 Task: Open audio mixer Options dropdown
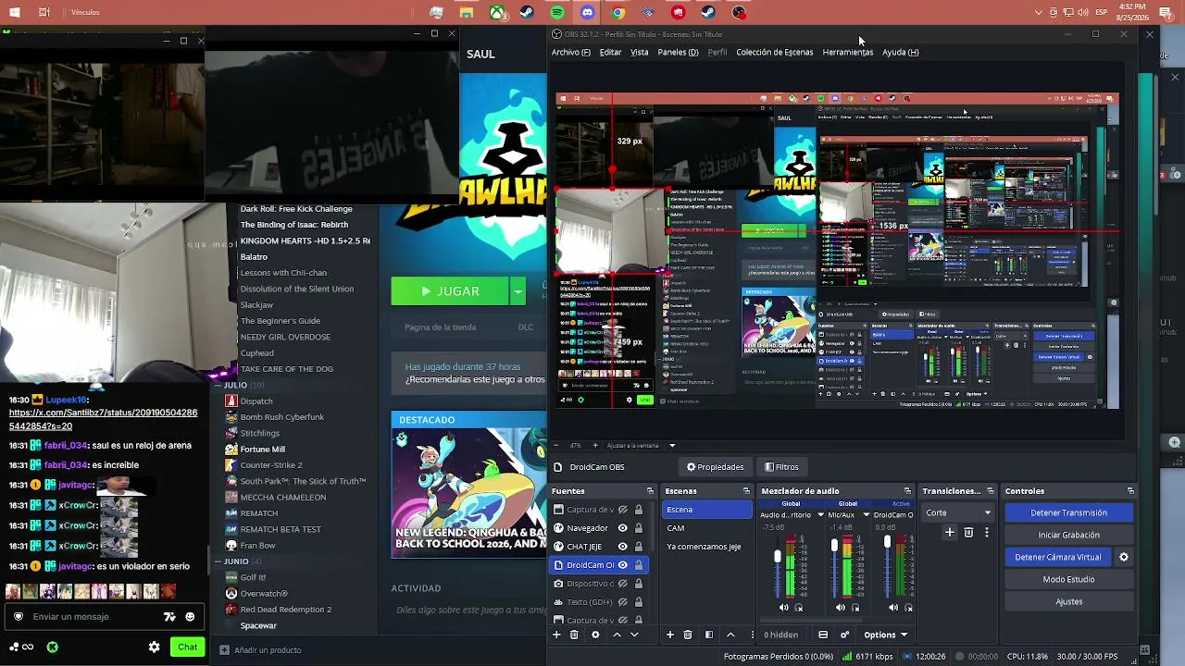click(885, 635)
